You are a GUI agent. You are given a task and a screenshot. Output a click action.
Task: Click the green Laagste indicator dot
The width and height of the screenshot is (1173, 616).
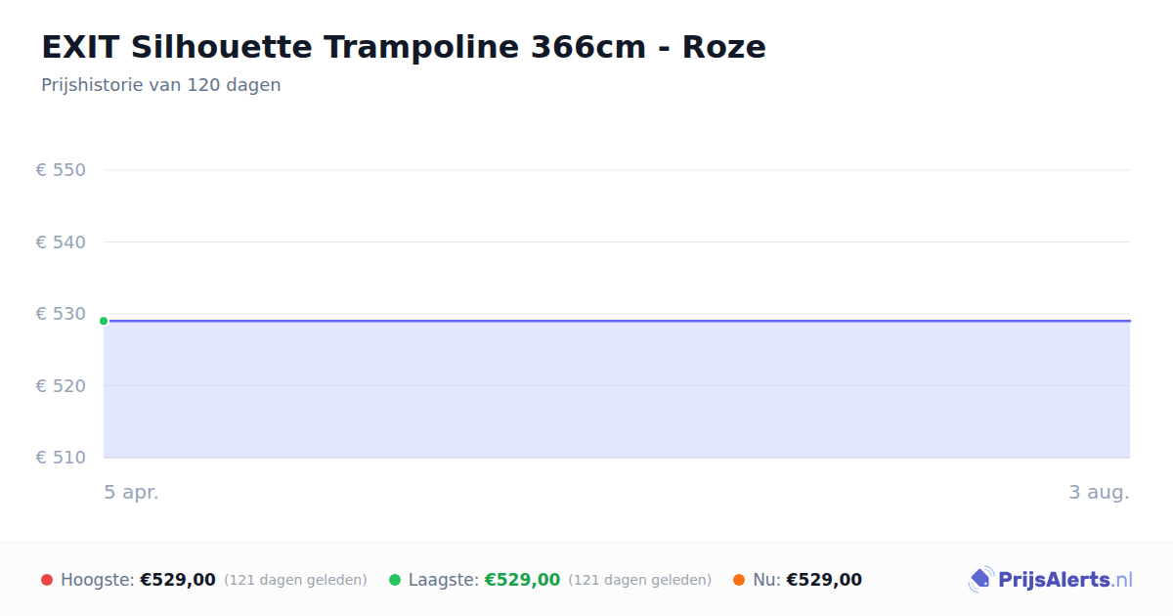click(x=395, y=580)
